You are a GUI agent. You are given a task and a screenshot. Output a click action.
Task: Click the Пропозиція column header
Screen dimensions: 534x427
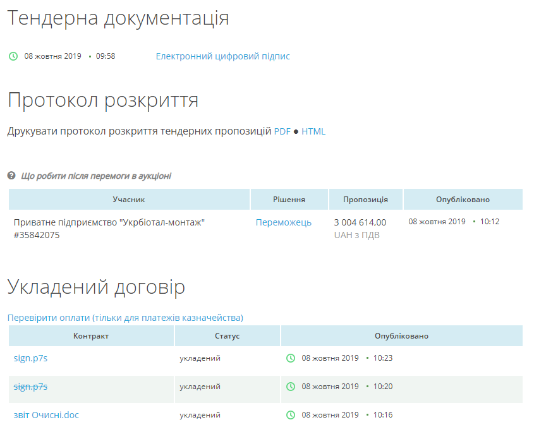pyautogui.click(x=365, y=200)
